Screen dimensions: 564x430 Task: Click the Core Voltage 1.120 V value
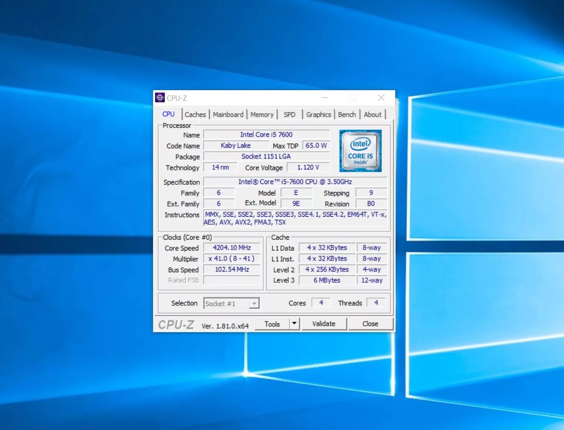click(308, 167)
